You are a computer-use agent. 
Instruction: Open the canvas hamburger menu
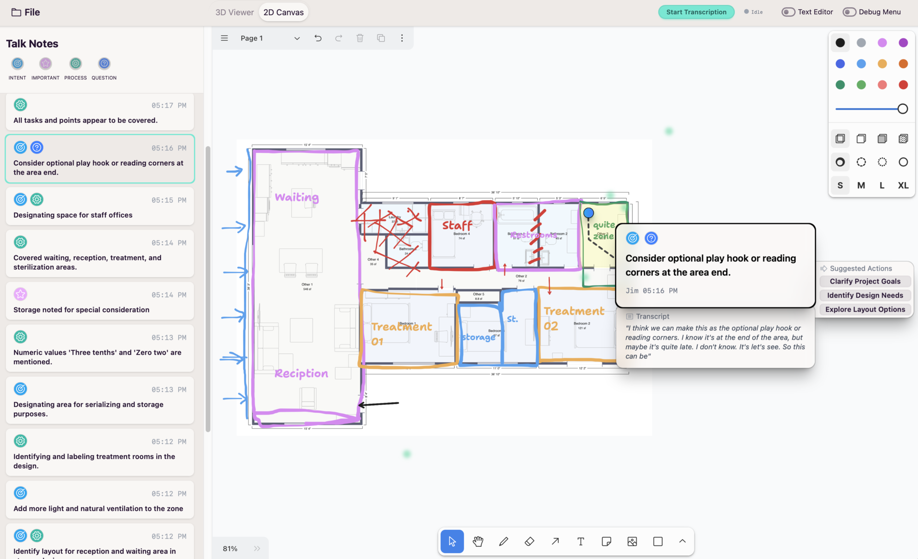[x=224, y=38]
